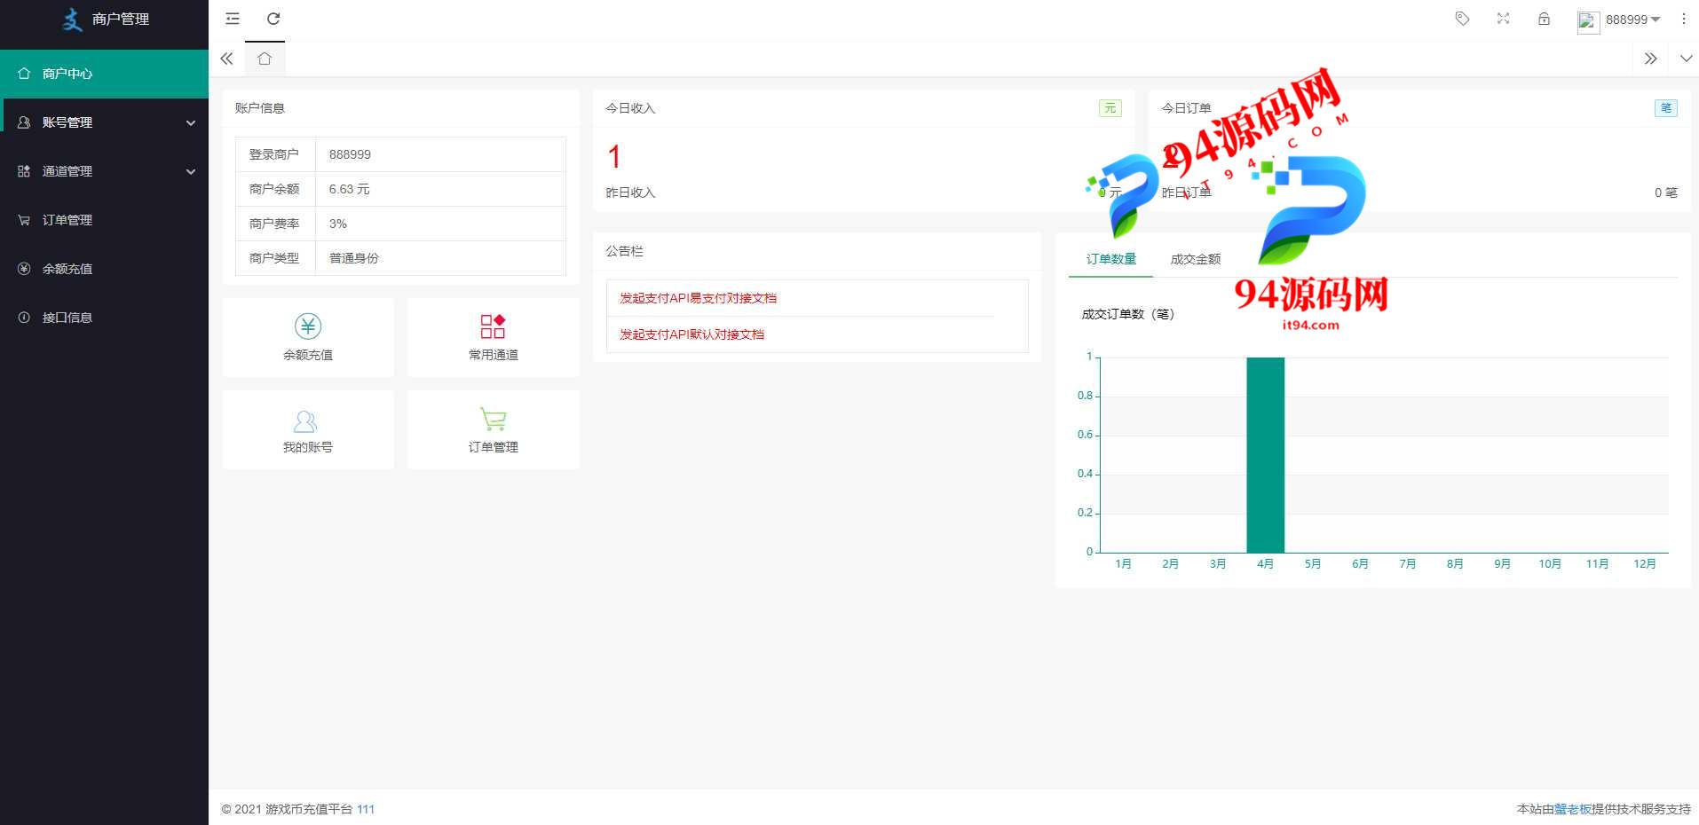Click the 111 footer link
1699x825 pixels.
pyautogui.click(x=366, y=809)
